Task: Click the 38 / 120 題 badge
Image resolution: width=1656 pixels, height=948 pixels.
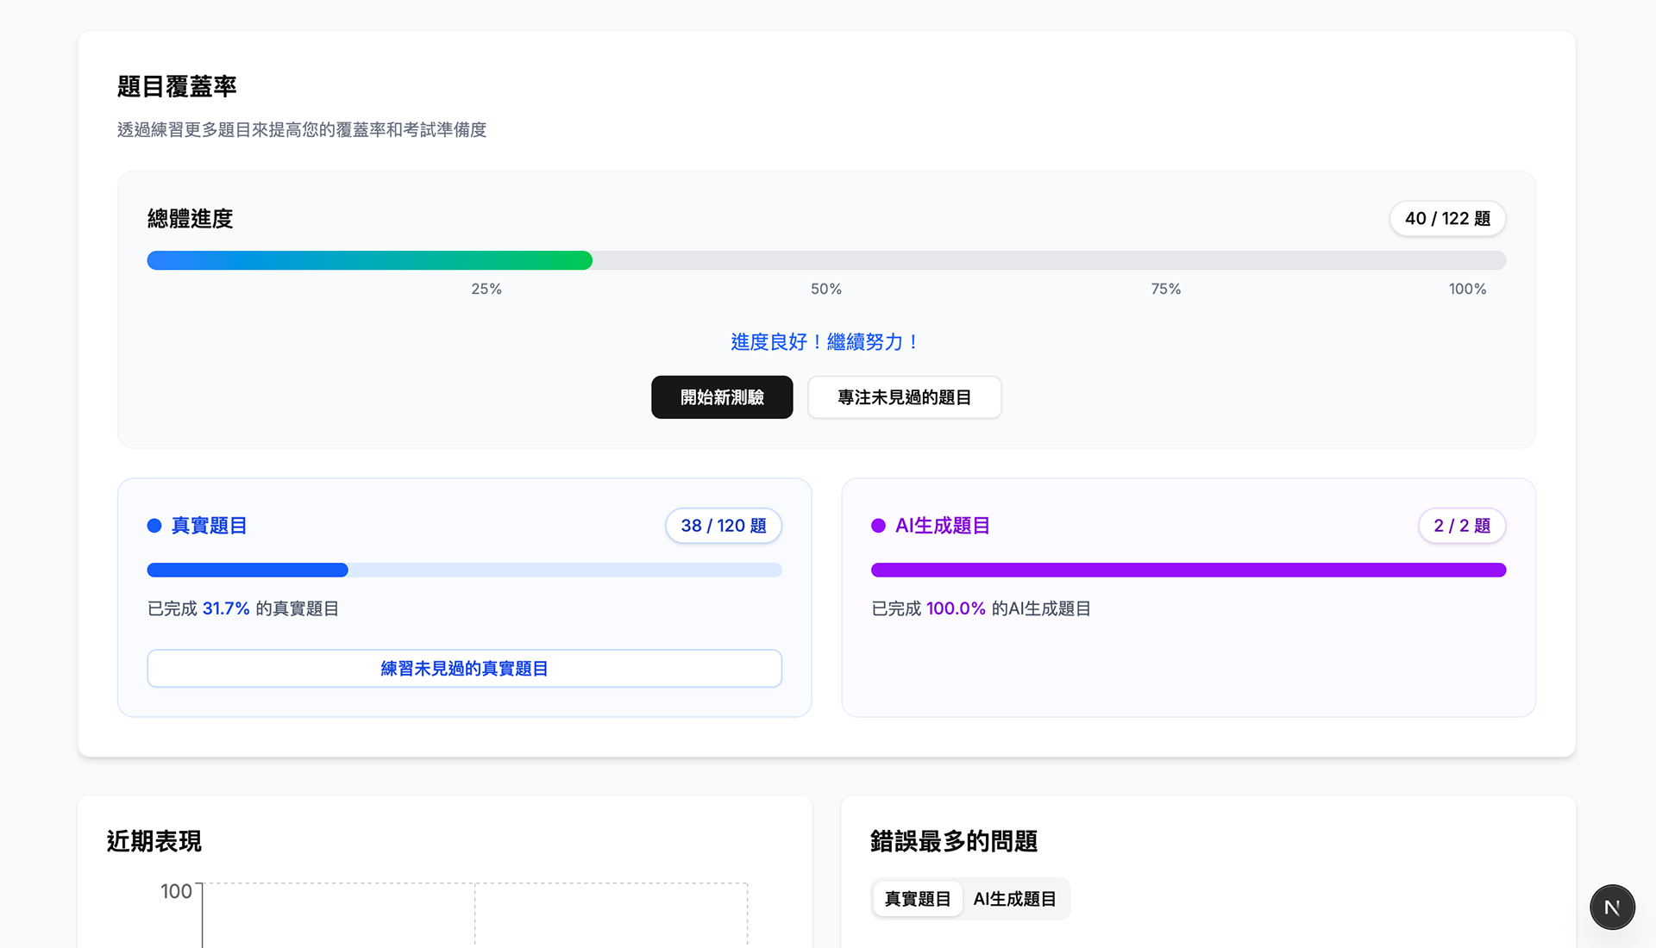Action: [x=723, y=526]
